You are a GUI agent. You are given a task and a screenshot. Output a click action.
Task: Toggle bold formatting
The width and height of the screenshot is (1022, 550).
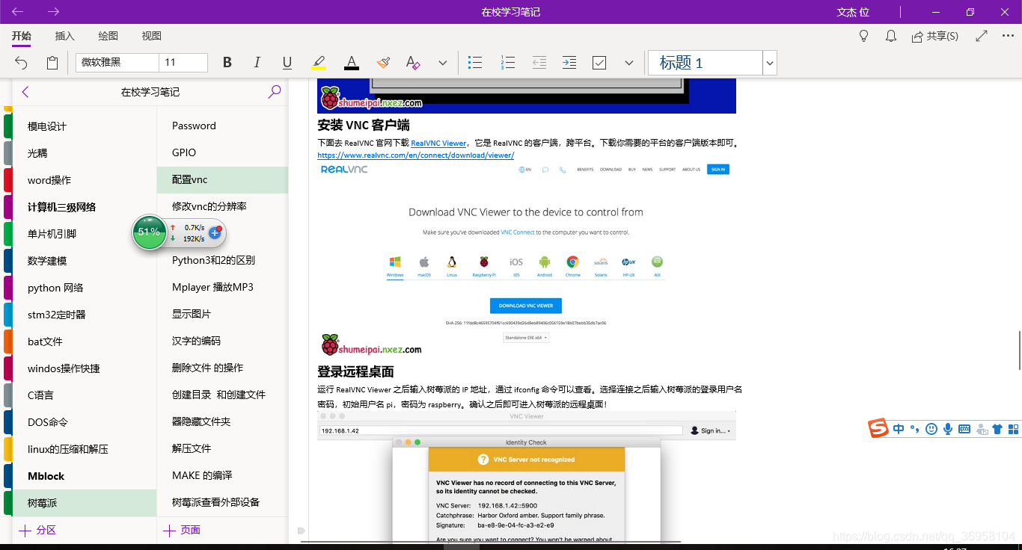point(227,63)
